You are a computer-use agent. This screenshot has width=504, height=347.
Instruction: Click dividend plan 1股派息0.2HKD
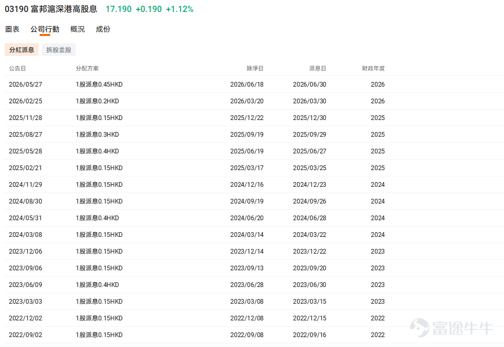pos(97,101)
